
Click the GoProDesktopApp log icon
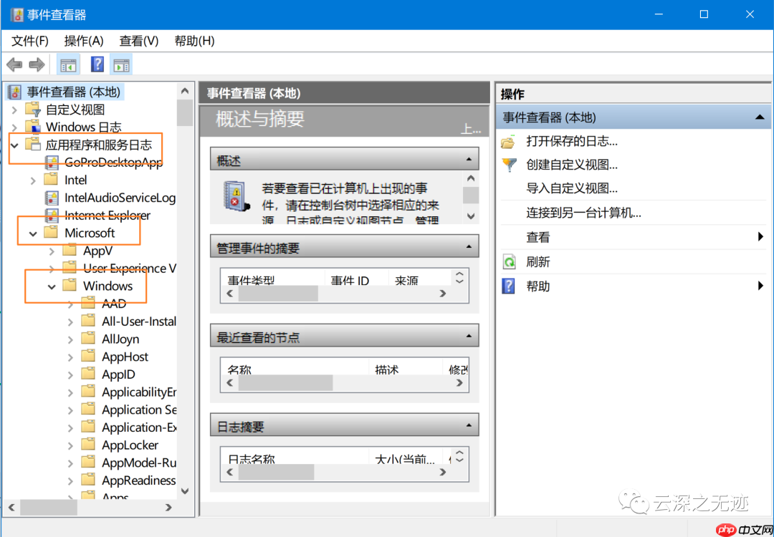tap(52, 163)
